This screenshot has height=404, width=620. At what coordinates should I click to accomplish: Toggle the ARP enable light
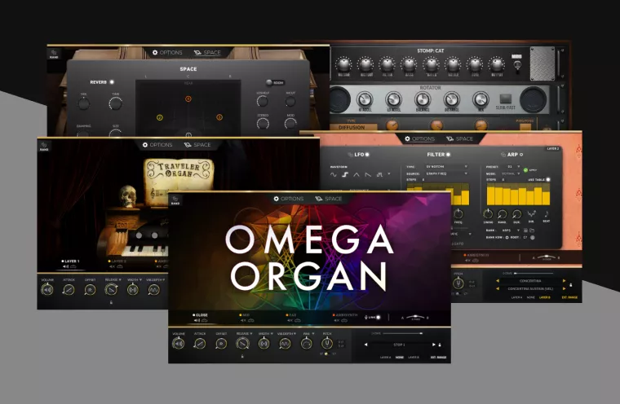(x=521, y=155)
